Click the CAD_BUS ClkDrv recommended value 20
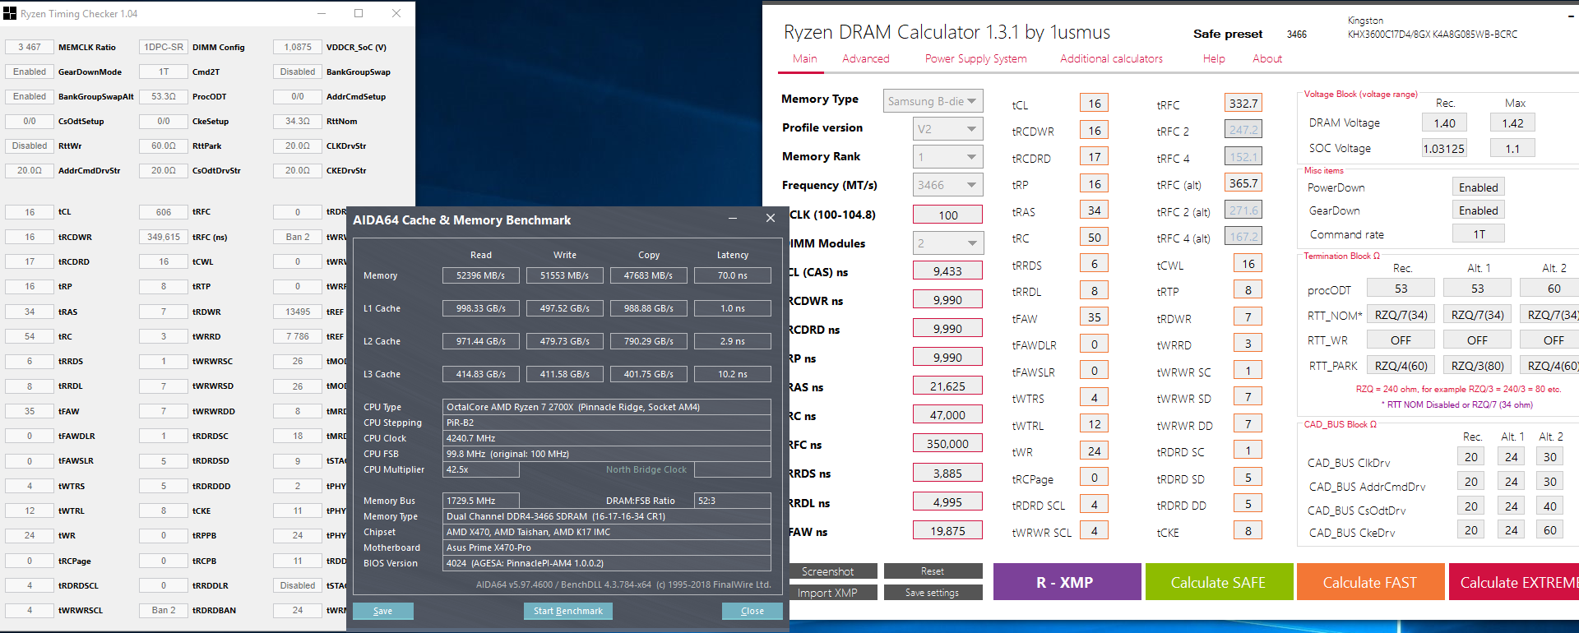Image resolution: width=1579 pixels, height=633 pixels. pyautogui.click(x=1471, y=457)
